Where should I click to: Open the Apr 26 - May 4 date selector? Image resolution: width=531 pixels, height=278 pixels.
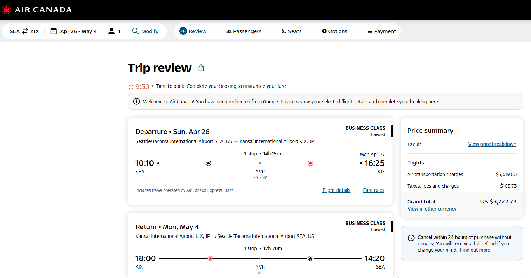point(78,31)
